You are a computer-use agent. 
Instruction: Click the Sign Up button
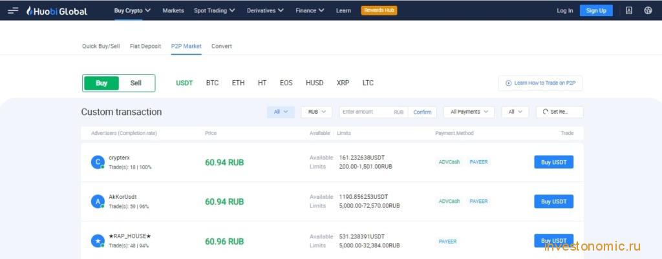[596, 10]
